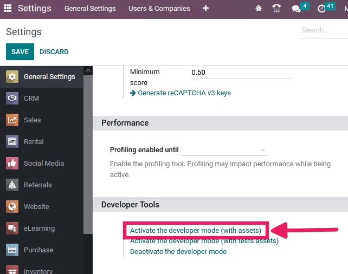The image size is (348, 274).
Task: Click the Minimum score input field
Action: [241, 73]
